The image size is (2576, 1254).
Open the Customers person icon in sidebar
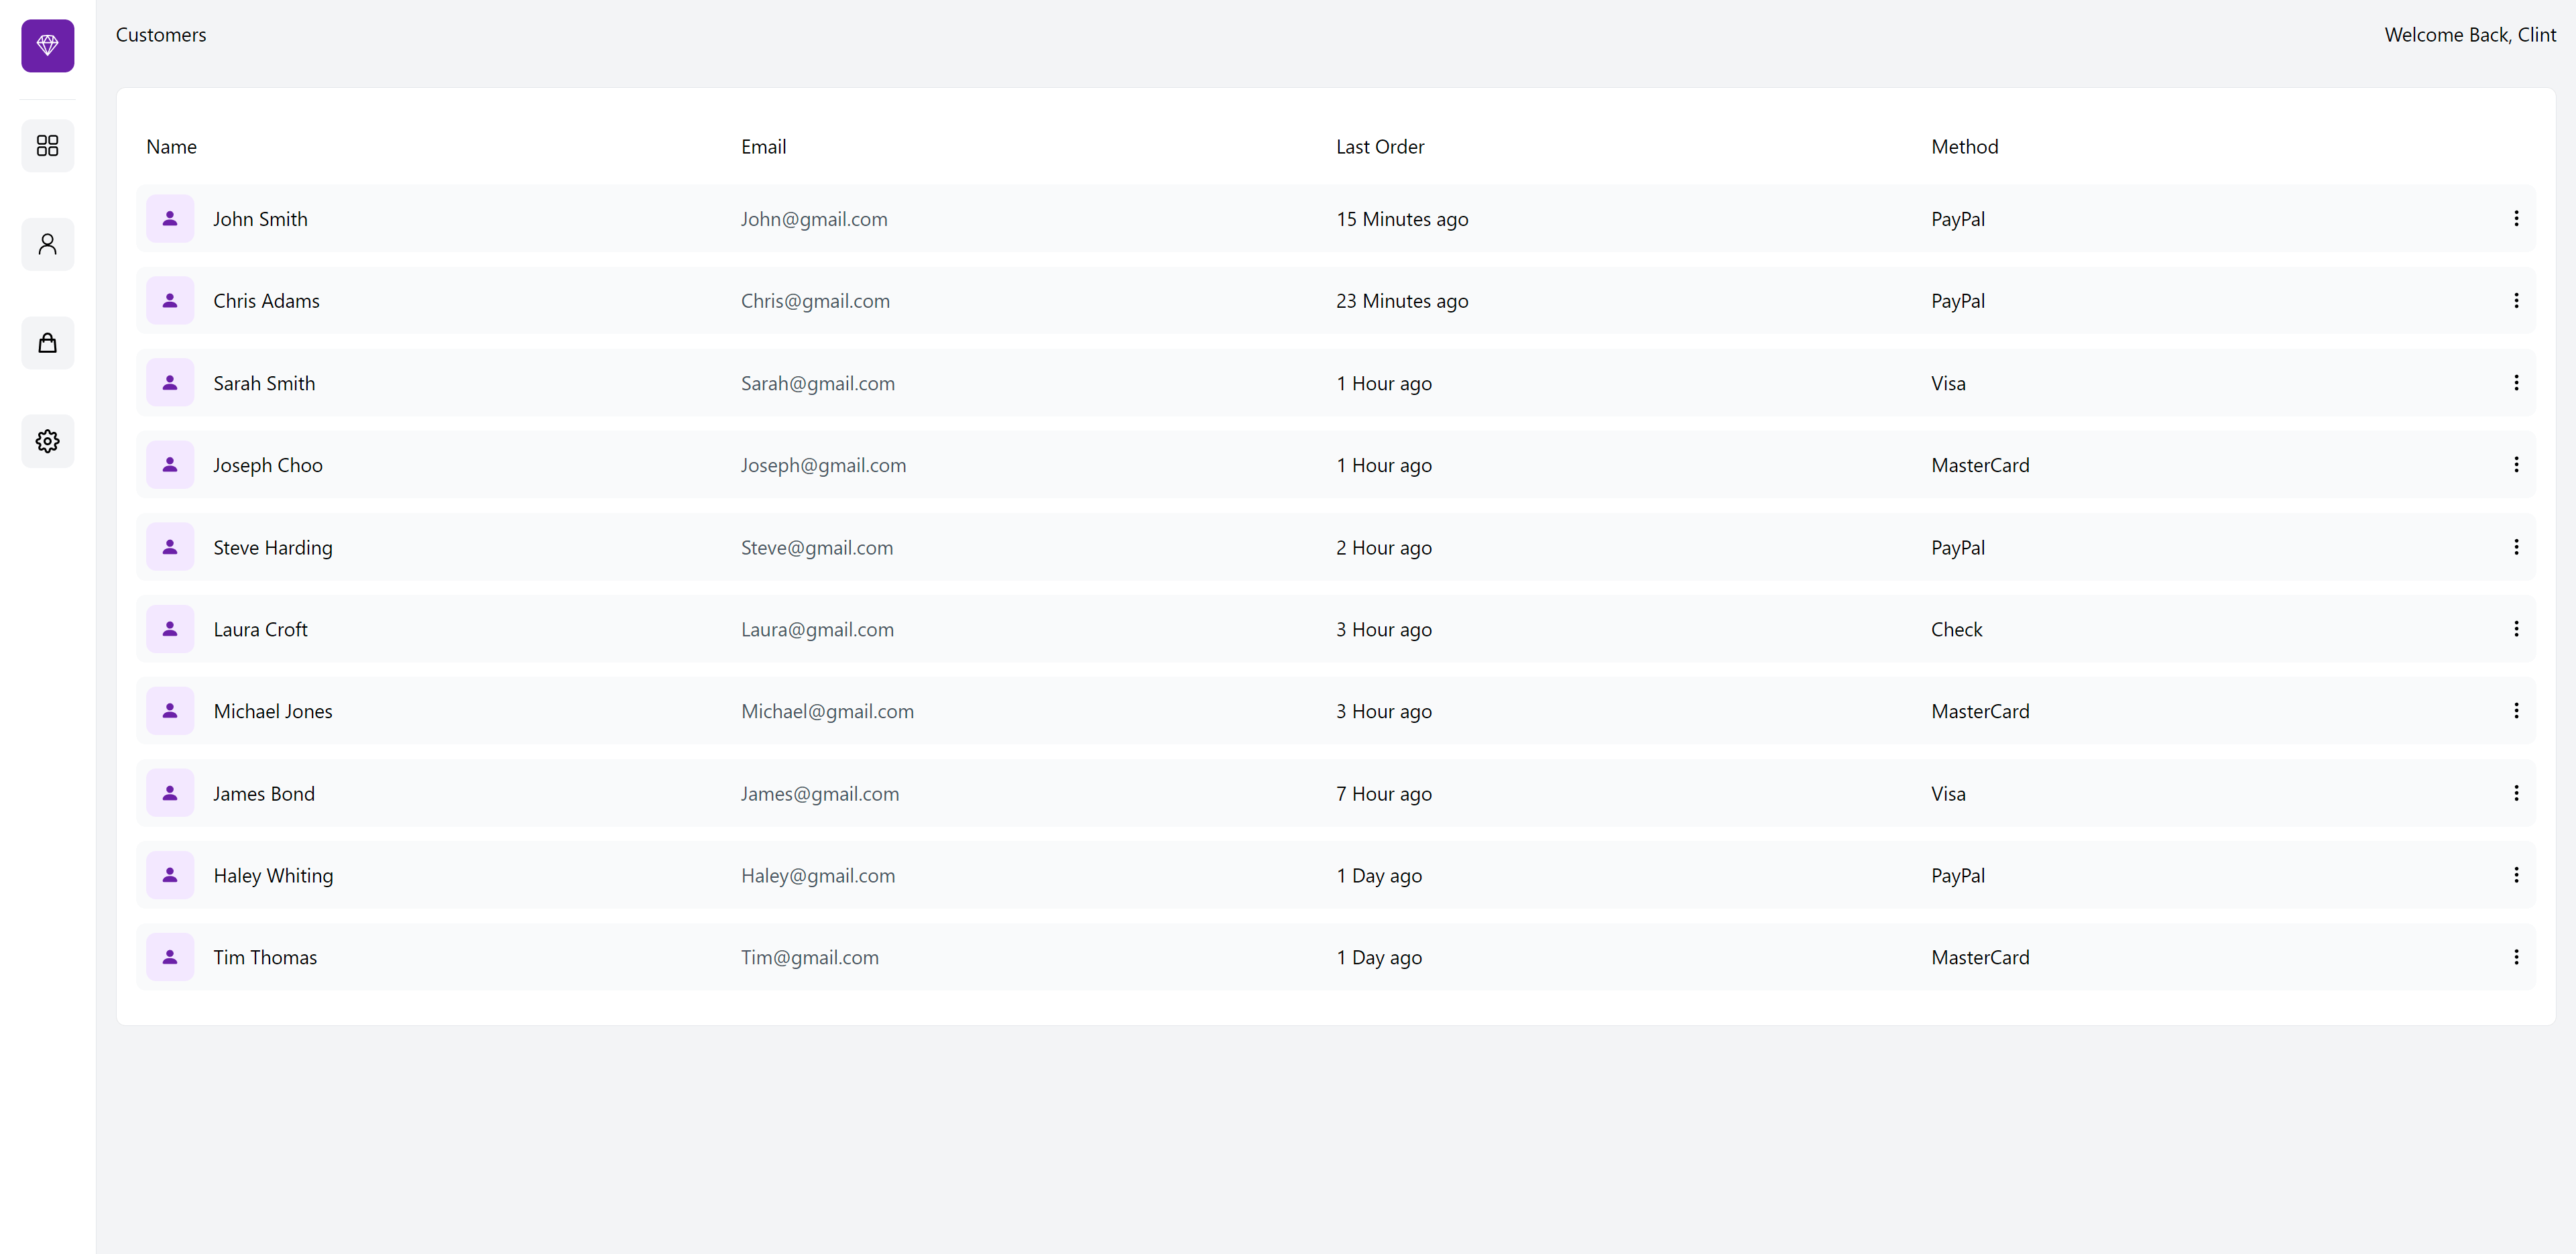tap(47, 244)
